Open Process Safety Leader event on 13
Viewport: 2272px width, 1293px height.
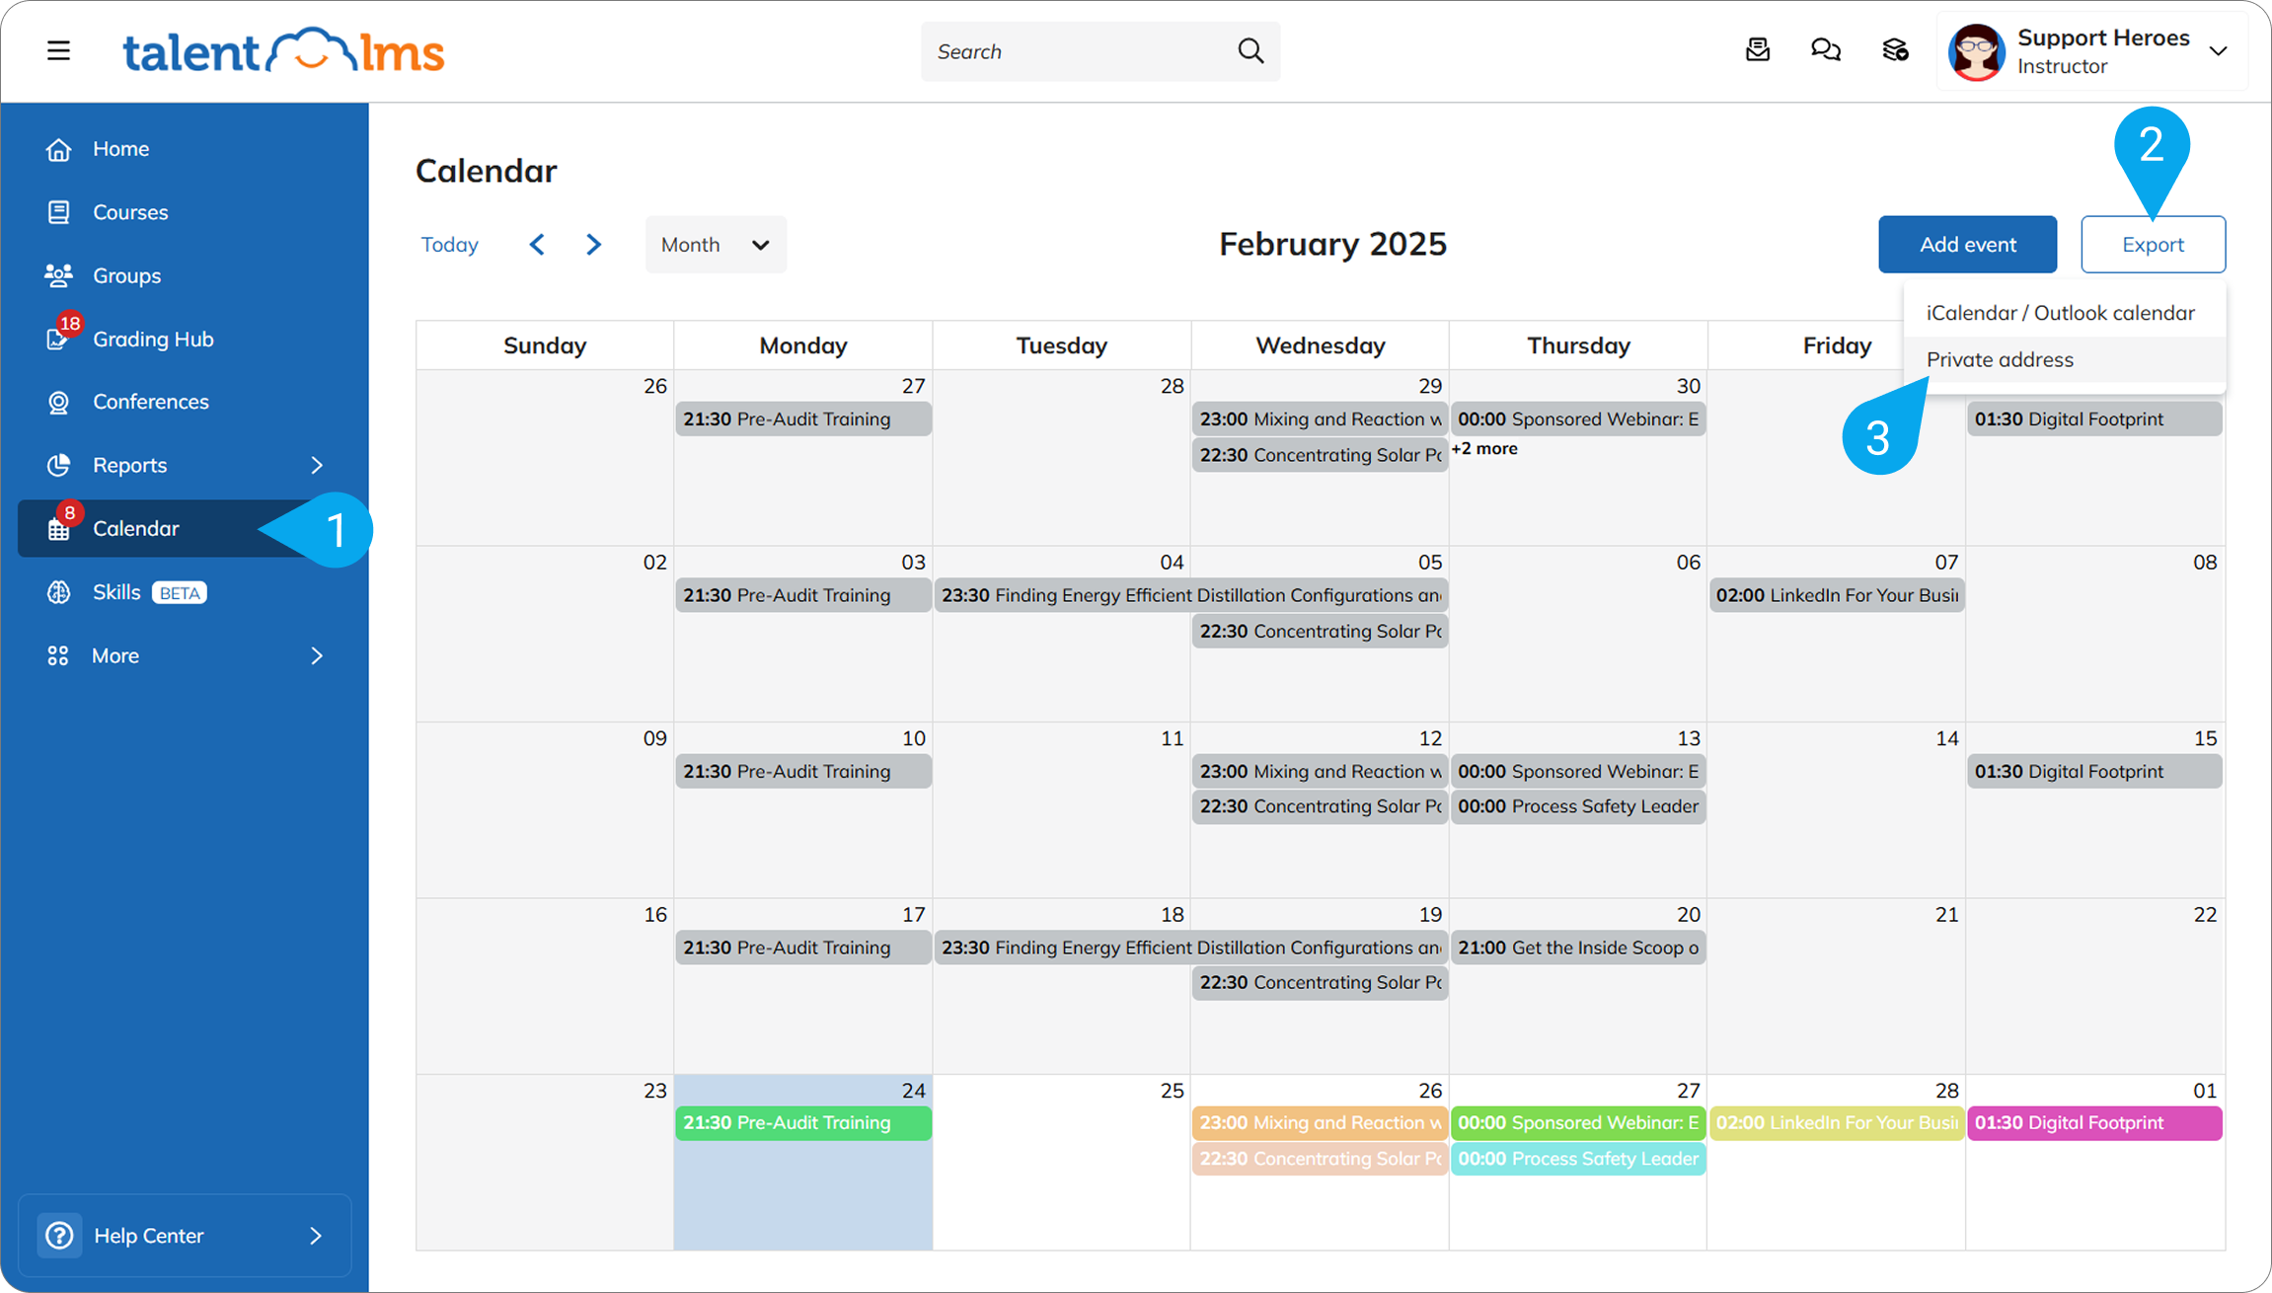coord(1578,806)
